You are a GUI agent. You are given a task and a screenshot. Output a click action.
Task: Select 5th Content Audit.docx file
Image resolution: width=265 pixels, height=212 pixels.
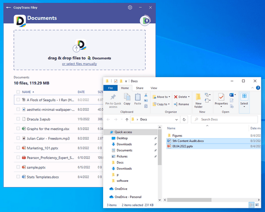point(214,141)
